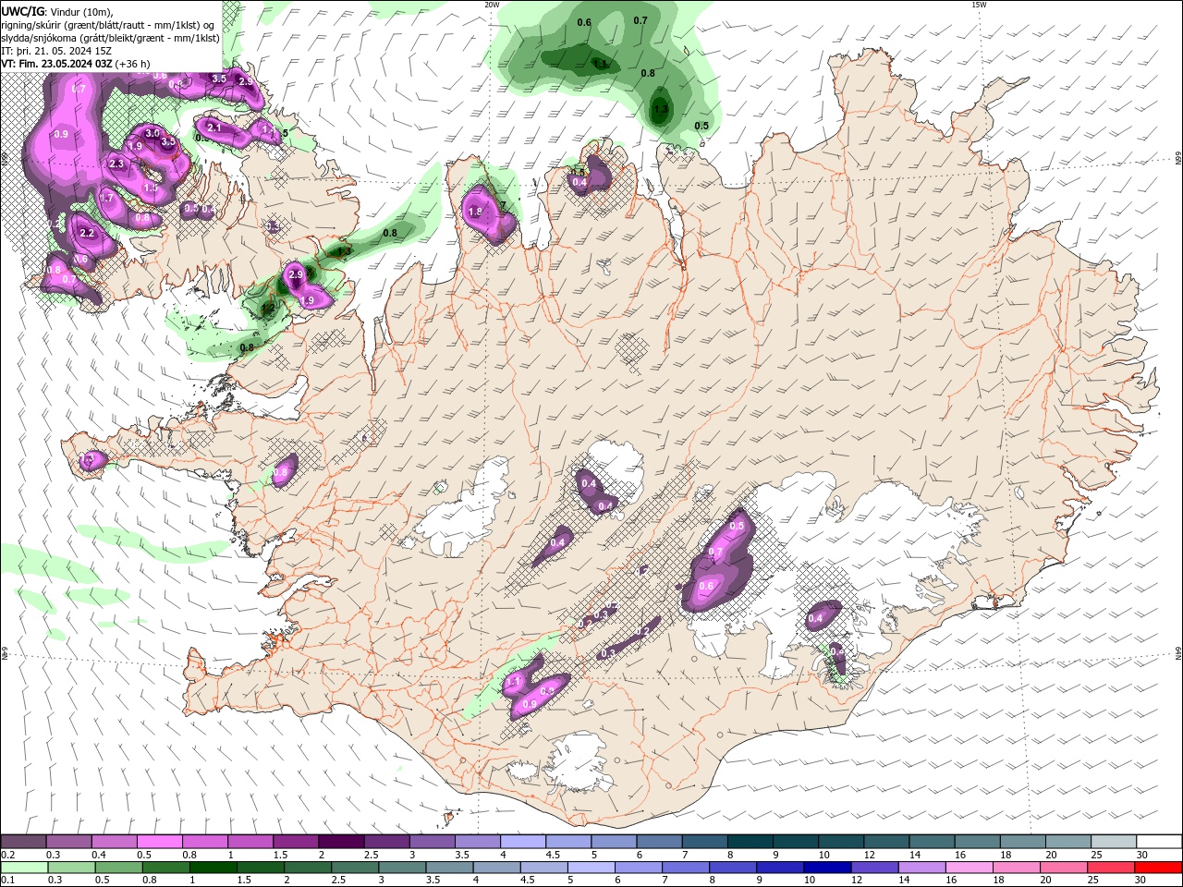This screenshot has width=1183, height=887.
Task: Click the 'rigning/skúrir (grænt/blátt/rautt - mm/1klst) og' line
Action: click(x=108, y=24)
